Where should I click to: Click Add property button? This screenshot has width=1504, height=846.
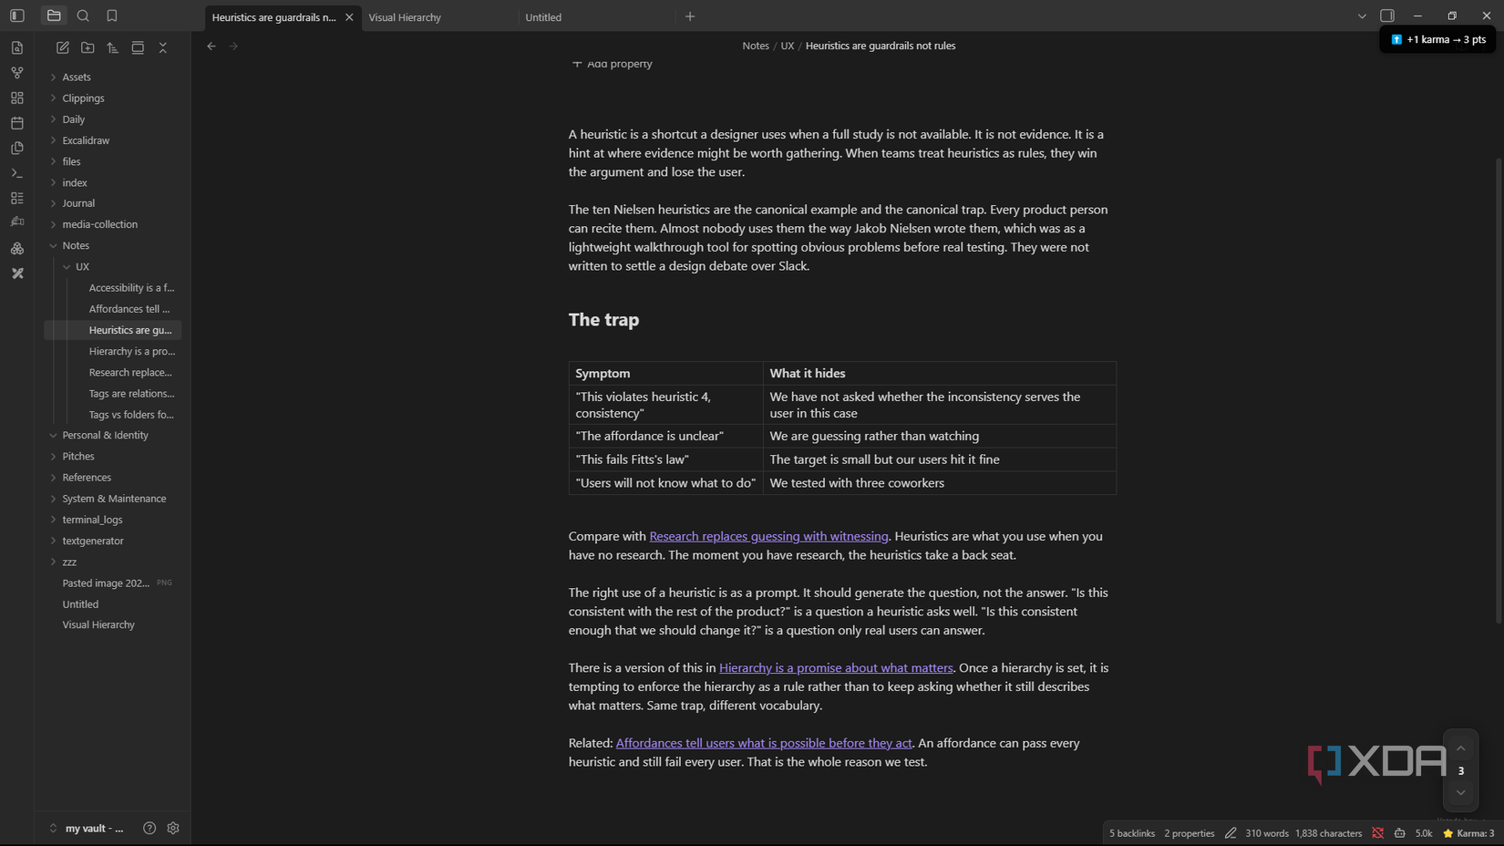[612, 63]
